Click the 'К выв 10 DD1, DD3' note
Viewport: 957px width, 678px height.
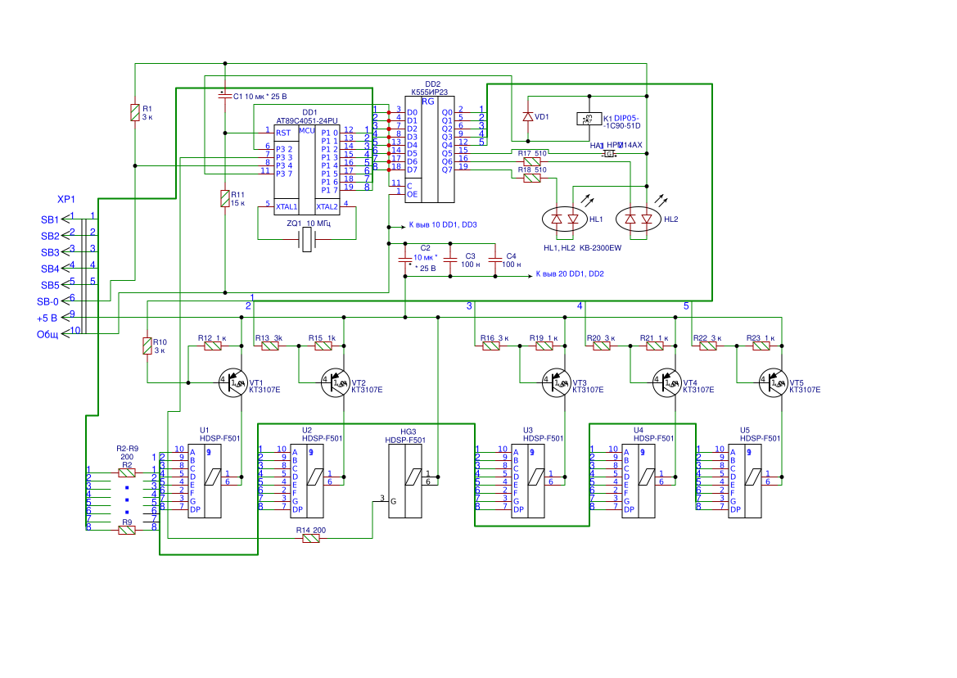tap(443, 224)
